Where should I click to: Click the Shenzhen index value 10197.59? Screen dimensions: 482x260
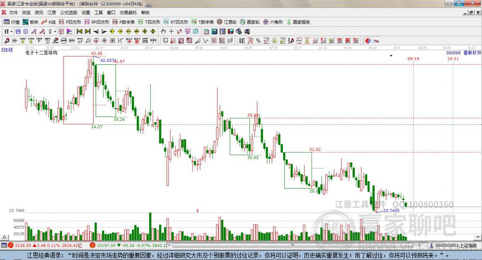106,245
